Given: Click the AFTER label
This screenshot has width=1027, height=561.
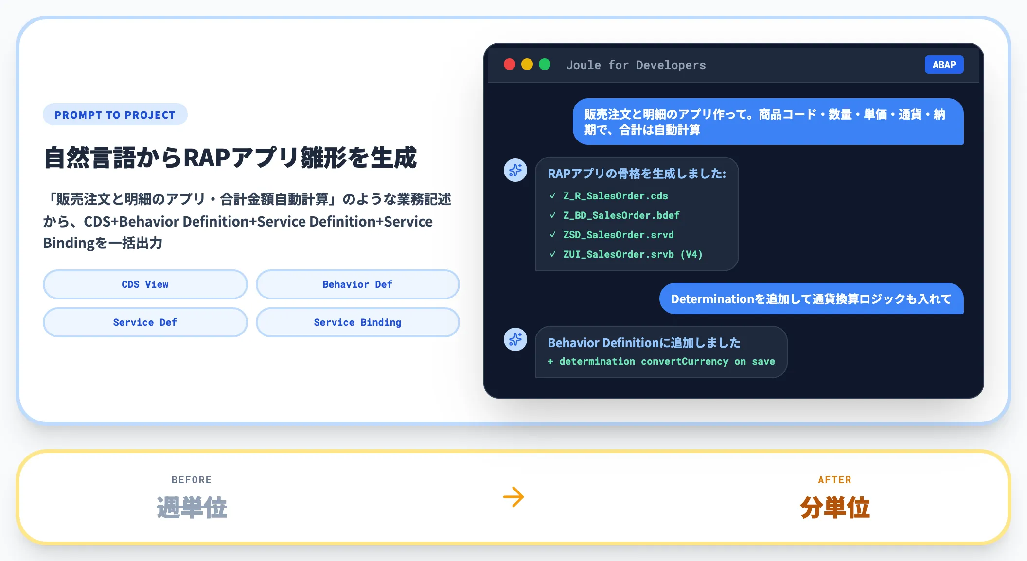Looking at the screenshot, I should coord(834,480).
